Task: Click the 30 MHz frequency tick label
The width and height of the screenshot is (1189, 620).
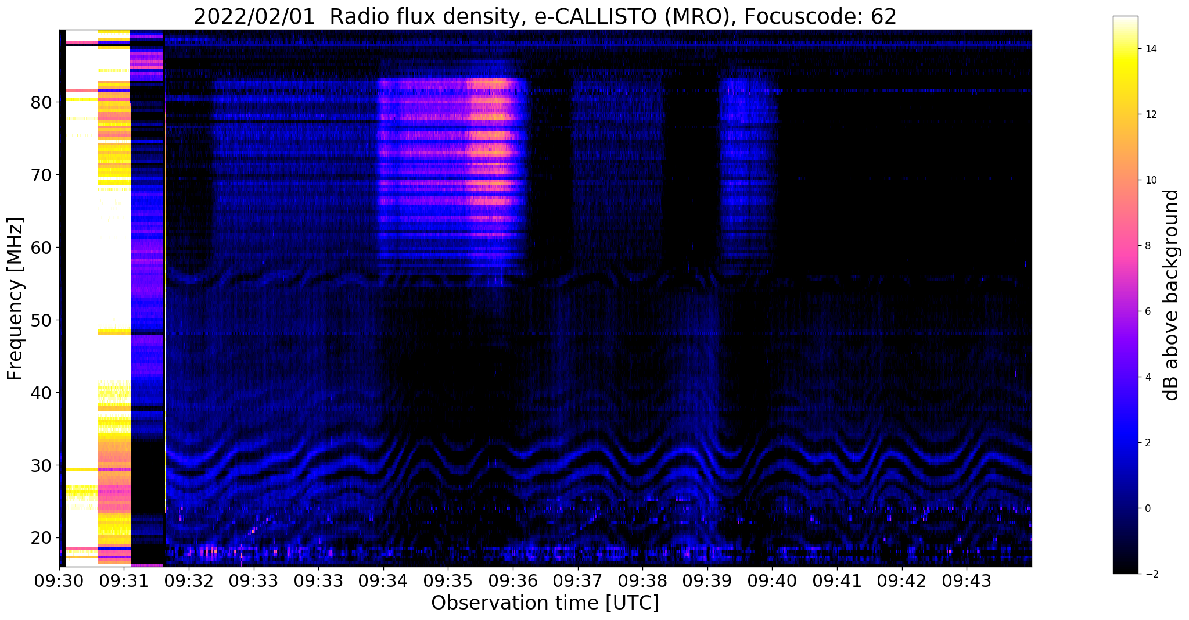Action: 42,465
